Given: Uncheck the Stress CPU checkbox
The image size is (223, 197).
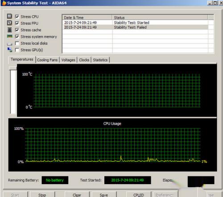Looking at the screenshot, I should [x=17, y=16].
